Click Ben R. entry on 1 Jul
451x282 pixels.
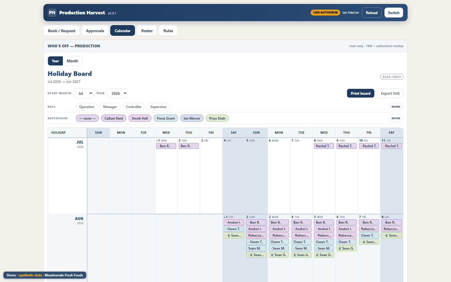pos(166,146)
